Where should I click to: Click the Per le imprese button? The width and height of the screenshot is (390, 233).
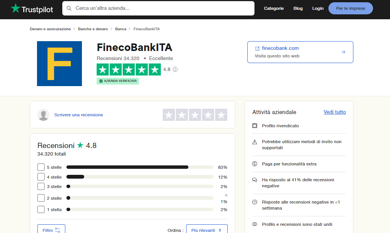click(x=350, y=8)
